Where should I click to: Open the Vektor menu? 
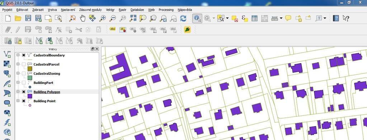point(110,10)
